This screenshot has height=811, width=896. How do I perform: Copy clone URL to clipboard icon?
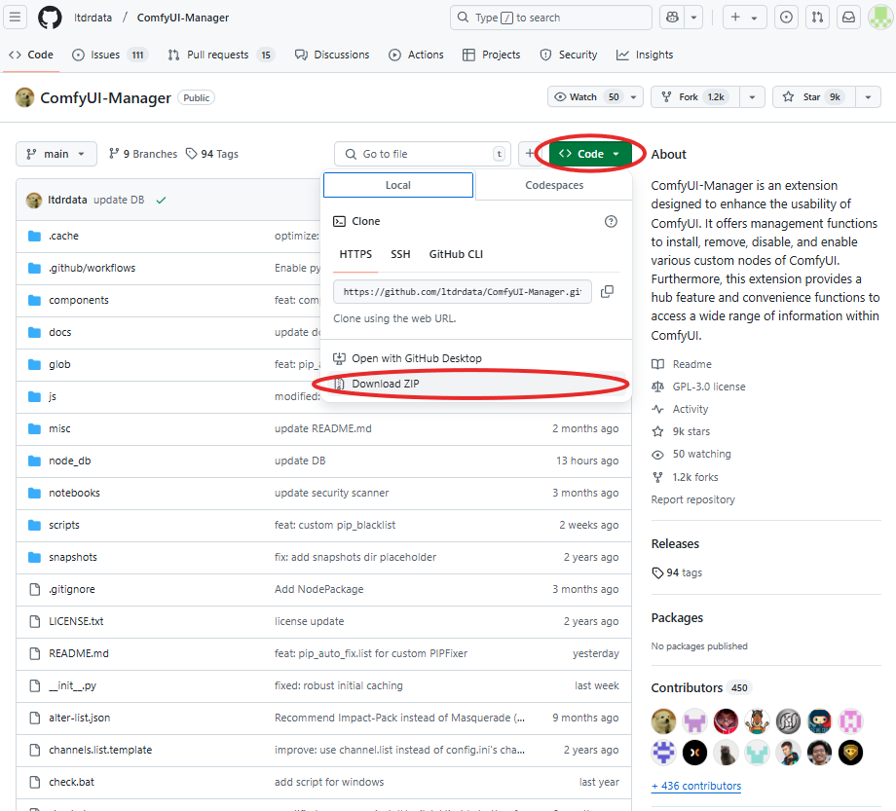pyautogui.click(x=608, y=292)
